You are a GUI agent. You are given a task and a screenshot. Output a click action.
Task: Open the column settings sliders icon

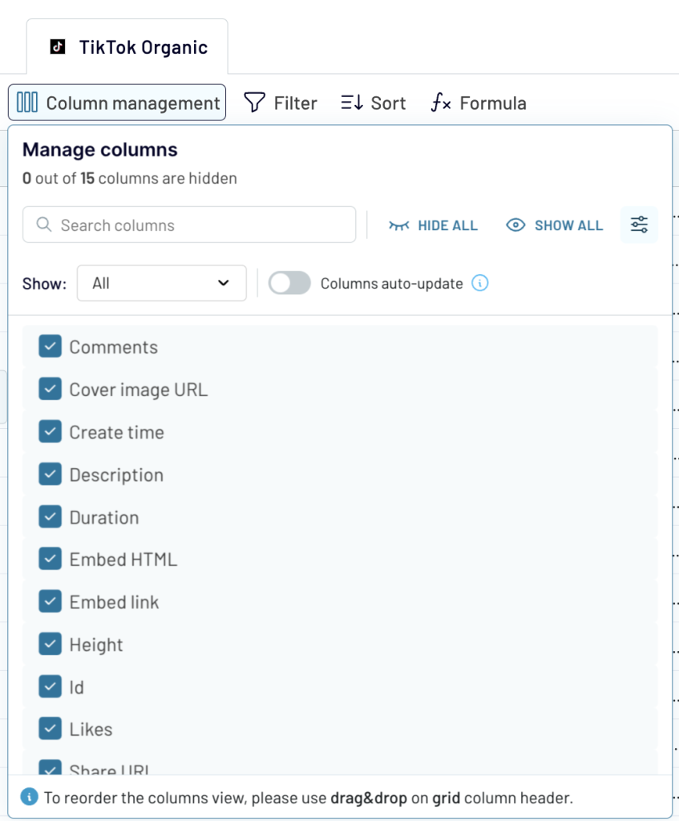click(x=639, y=224)
